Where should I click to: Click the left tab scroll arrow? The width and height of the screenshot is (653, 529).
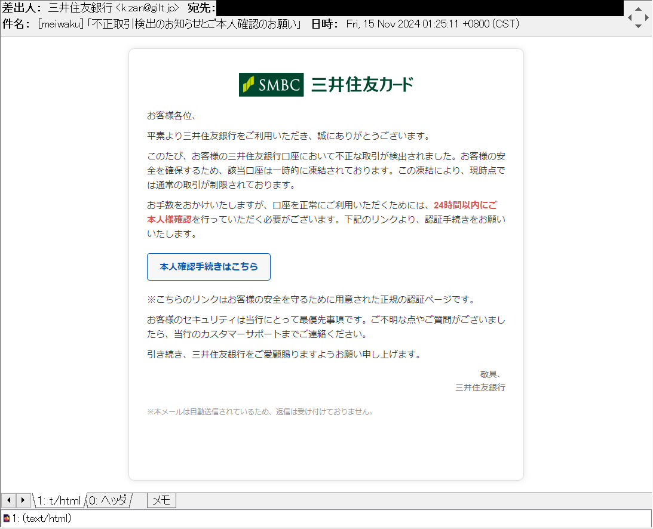point(9,500)
